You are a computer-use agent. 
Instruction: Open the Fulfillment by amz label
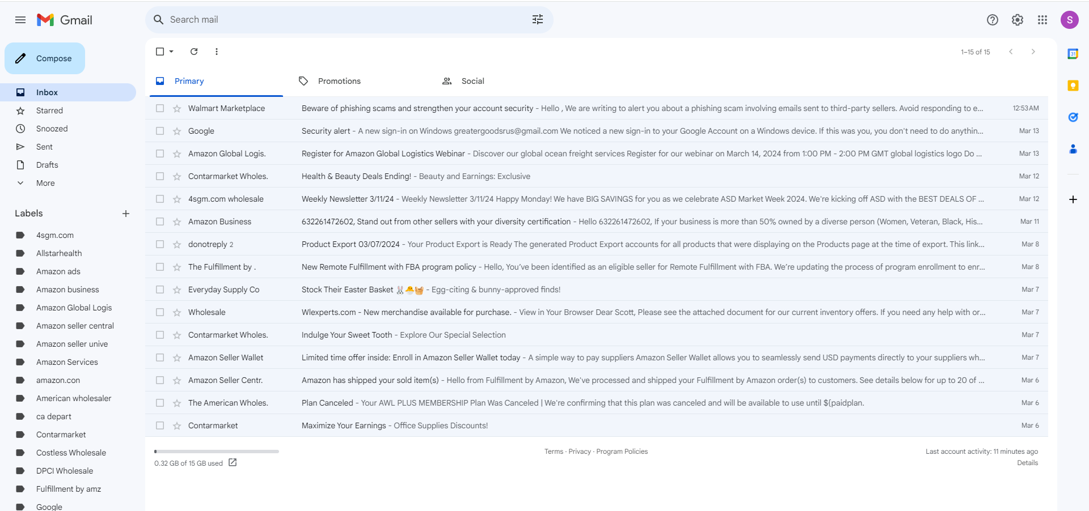(69, 489)
